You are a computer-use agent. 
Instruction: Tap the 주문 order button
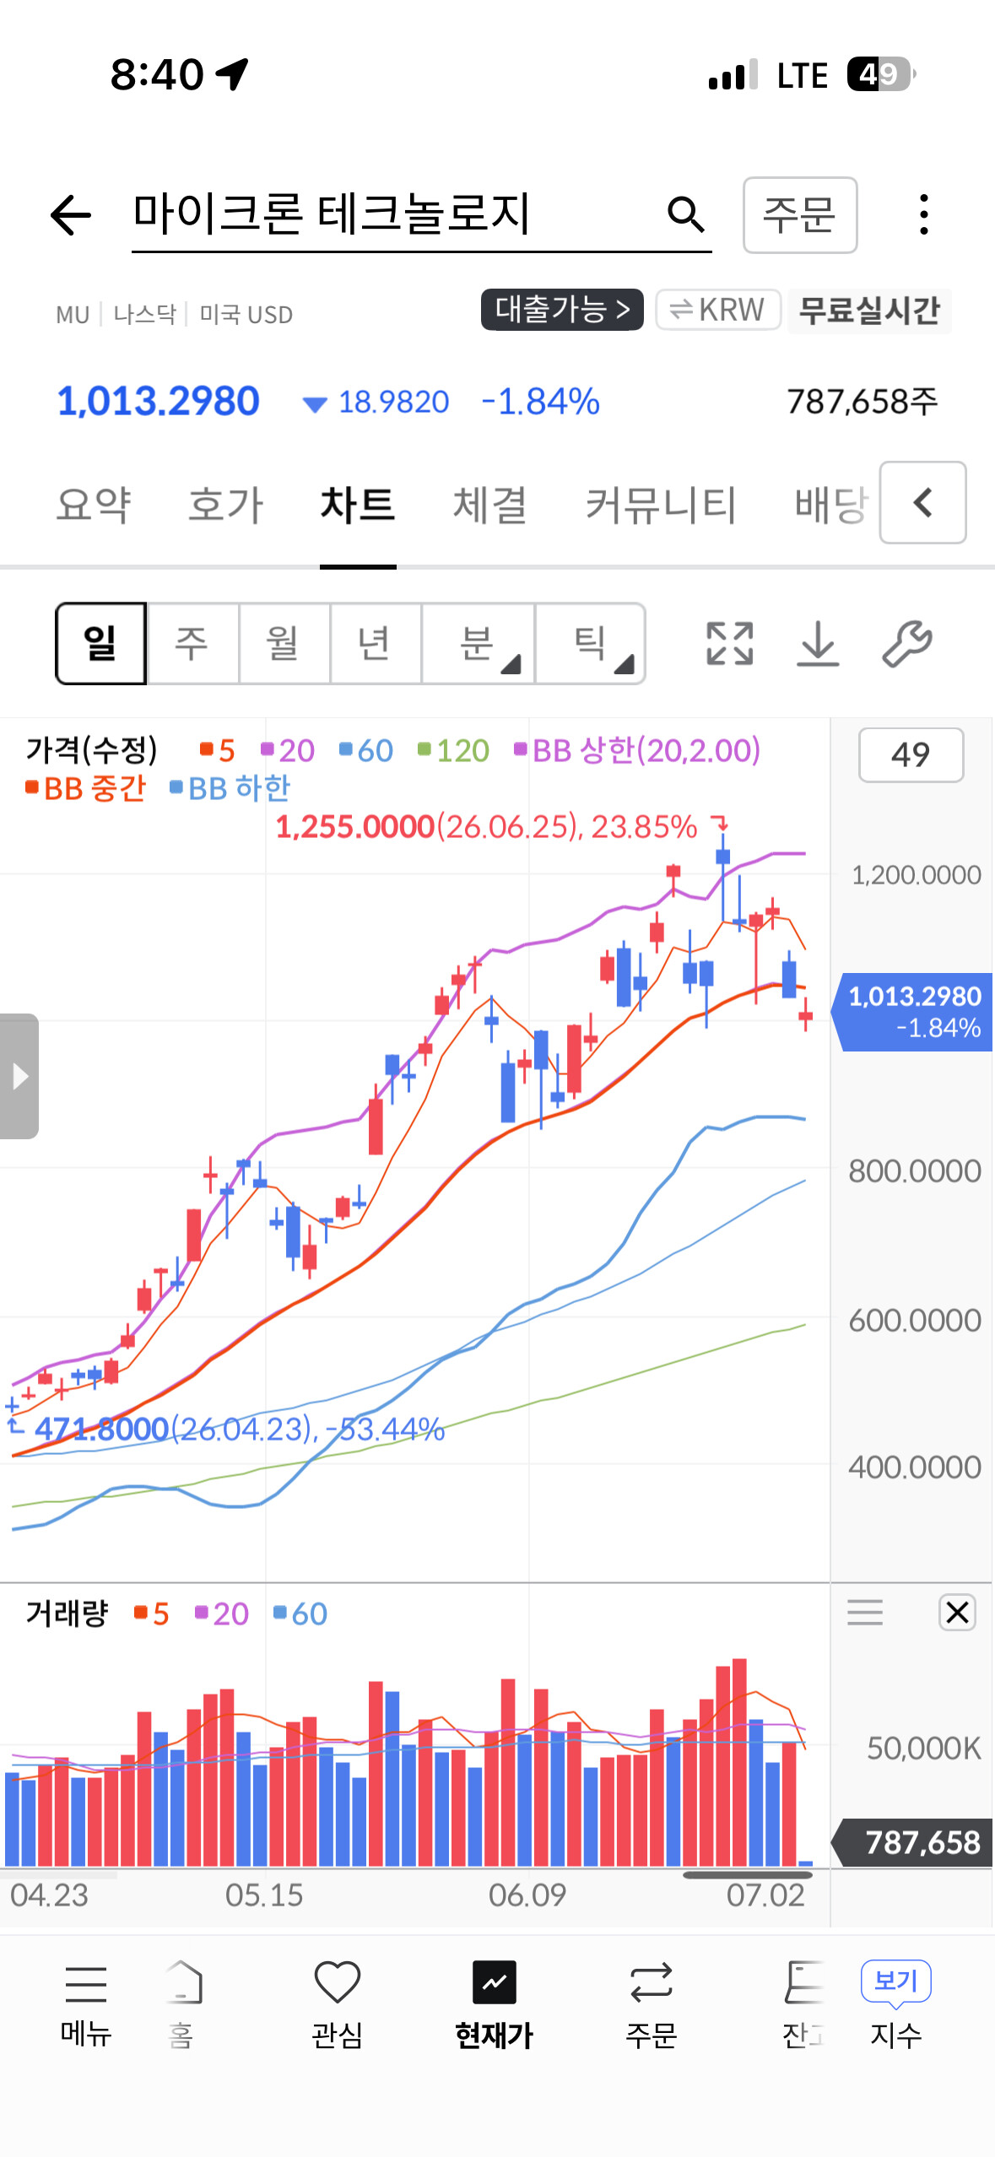(800, 215)
